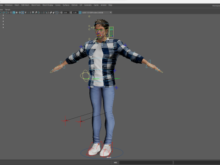Image resolution: width=220 pixels, height=165 pixels.
Task: Toggle the X-ray joints icon
Action: click(56, 12)
